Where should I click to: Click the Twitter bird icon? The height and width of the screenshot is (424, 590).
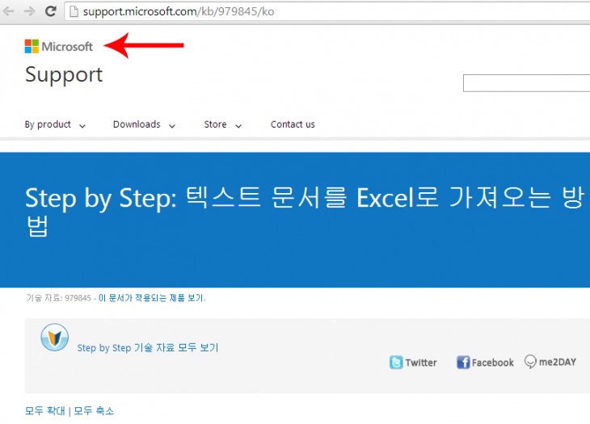tap(396, 363)
